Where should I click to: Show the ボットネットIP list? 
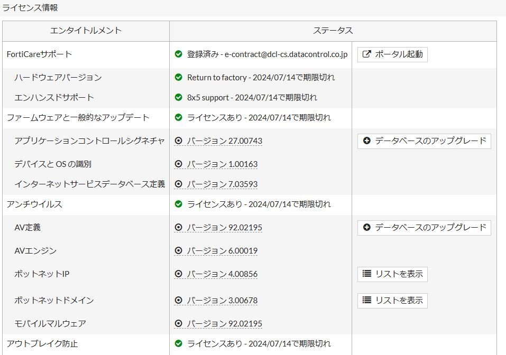[x=392, y=274]
